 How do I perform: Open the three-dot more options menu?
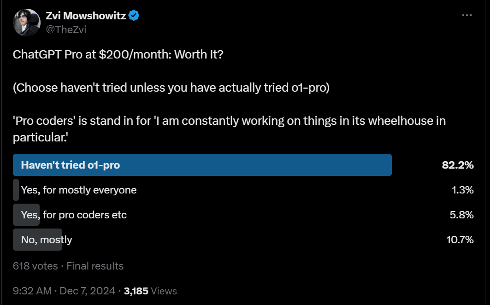(x=466, y=15)
